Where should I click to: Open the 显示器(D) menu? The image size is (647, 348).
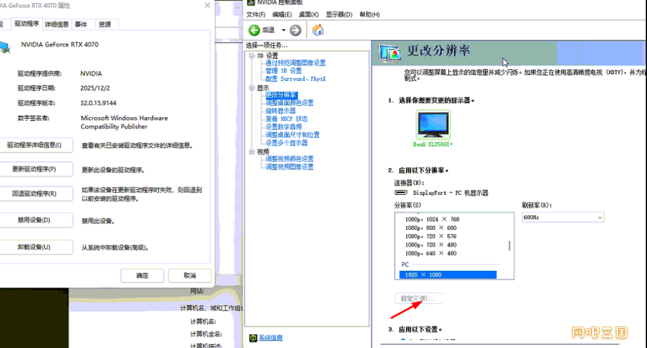339,15
